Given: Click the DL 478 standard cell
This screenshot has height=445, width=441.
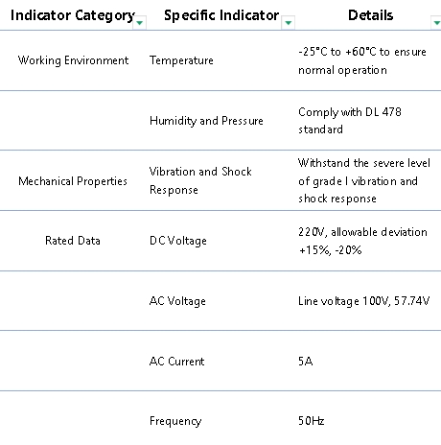Looking at the screenshot, I should point(368,121).
